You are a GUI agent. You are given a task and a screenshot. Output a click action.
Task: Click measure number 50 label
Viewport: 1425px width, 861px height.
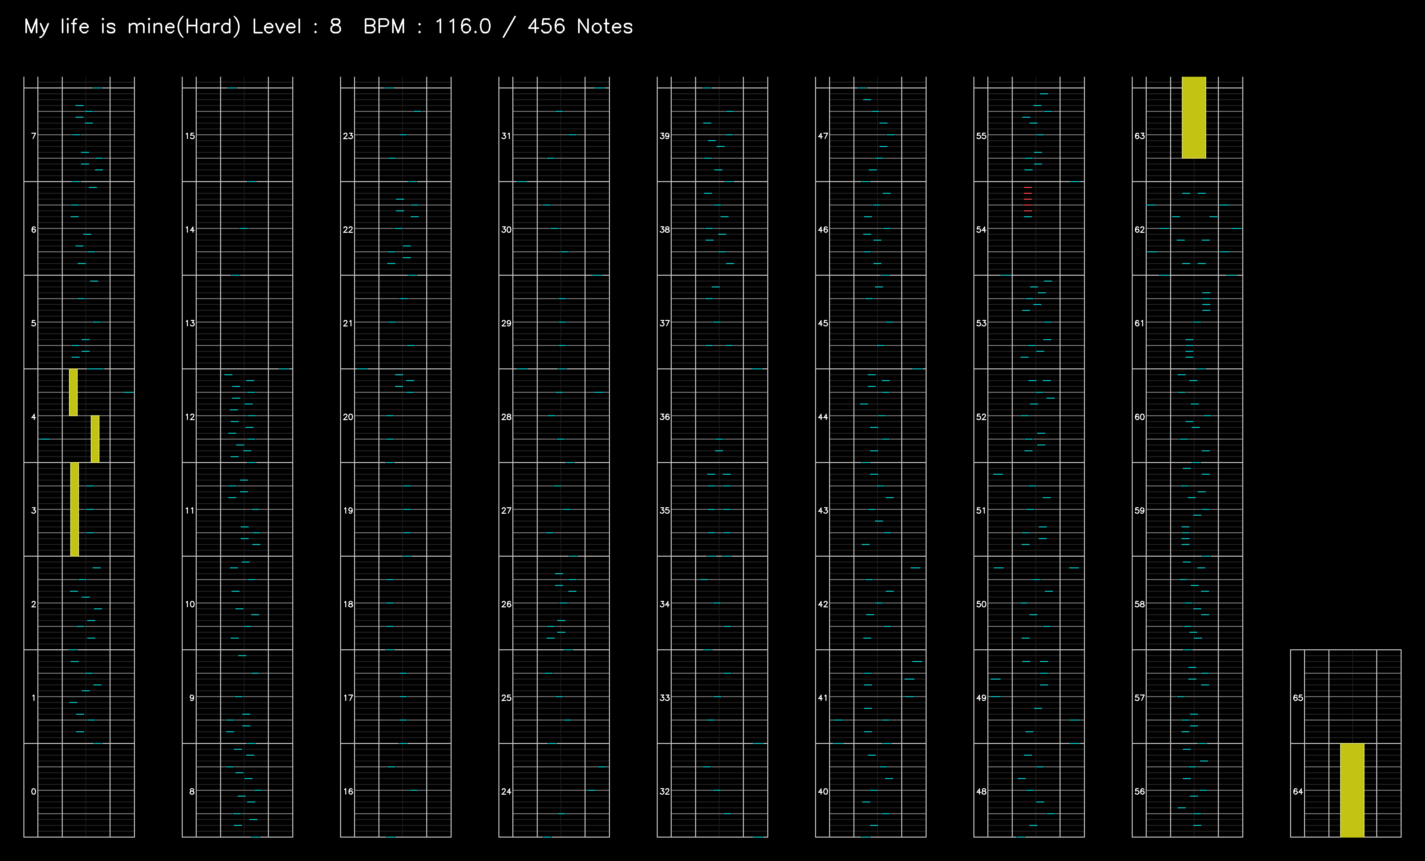(x=982, y=604)
